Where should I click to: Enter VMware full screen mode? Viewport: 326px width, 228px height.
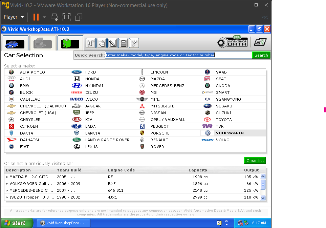[67, 17]
